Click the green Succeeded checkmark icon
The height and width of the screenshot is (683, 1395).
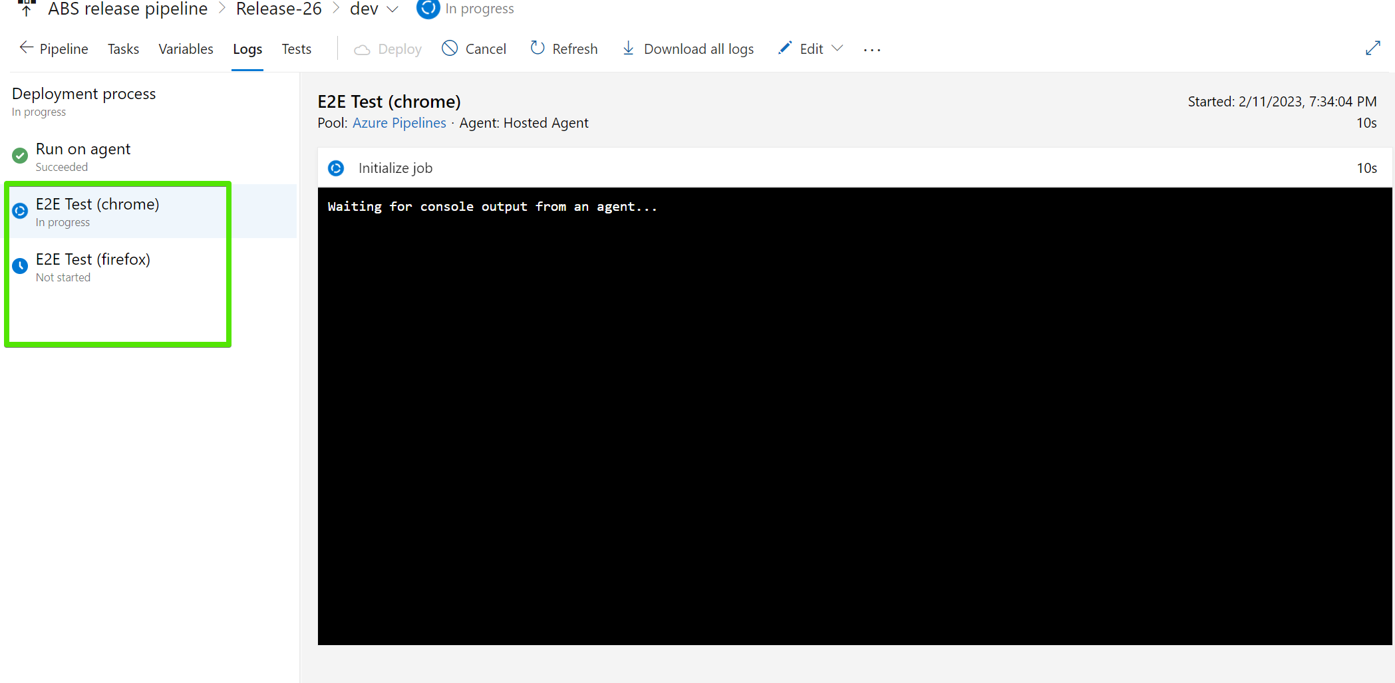coord(20,156)
